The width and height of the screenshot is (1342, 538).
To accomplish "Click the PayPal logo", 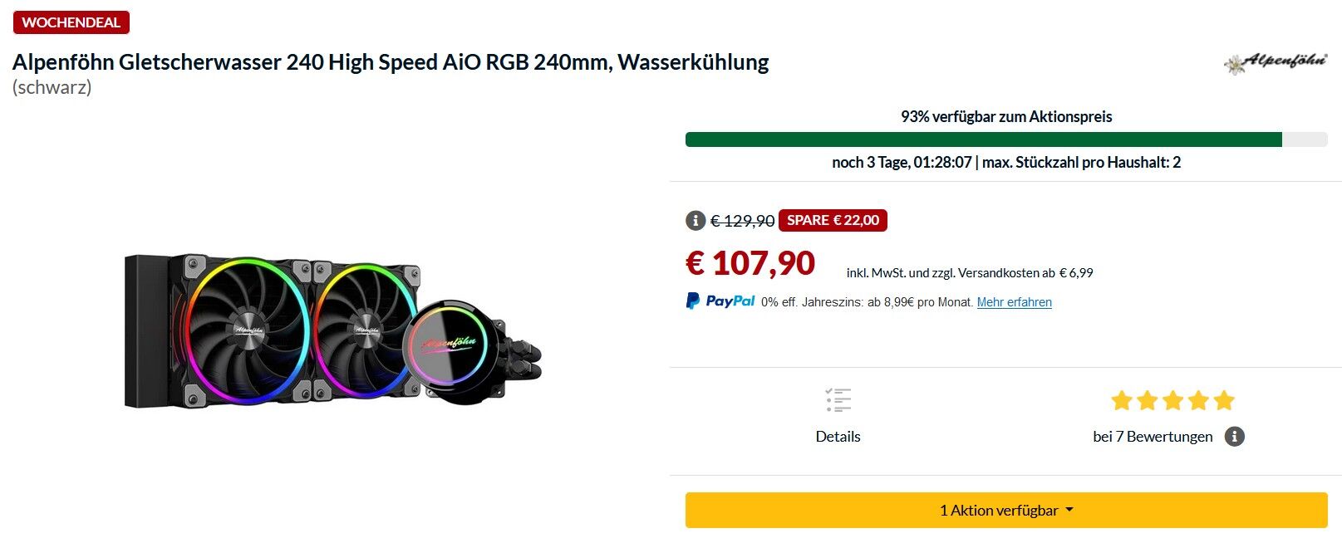I will click(720, 301).
